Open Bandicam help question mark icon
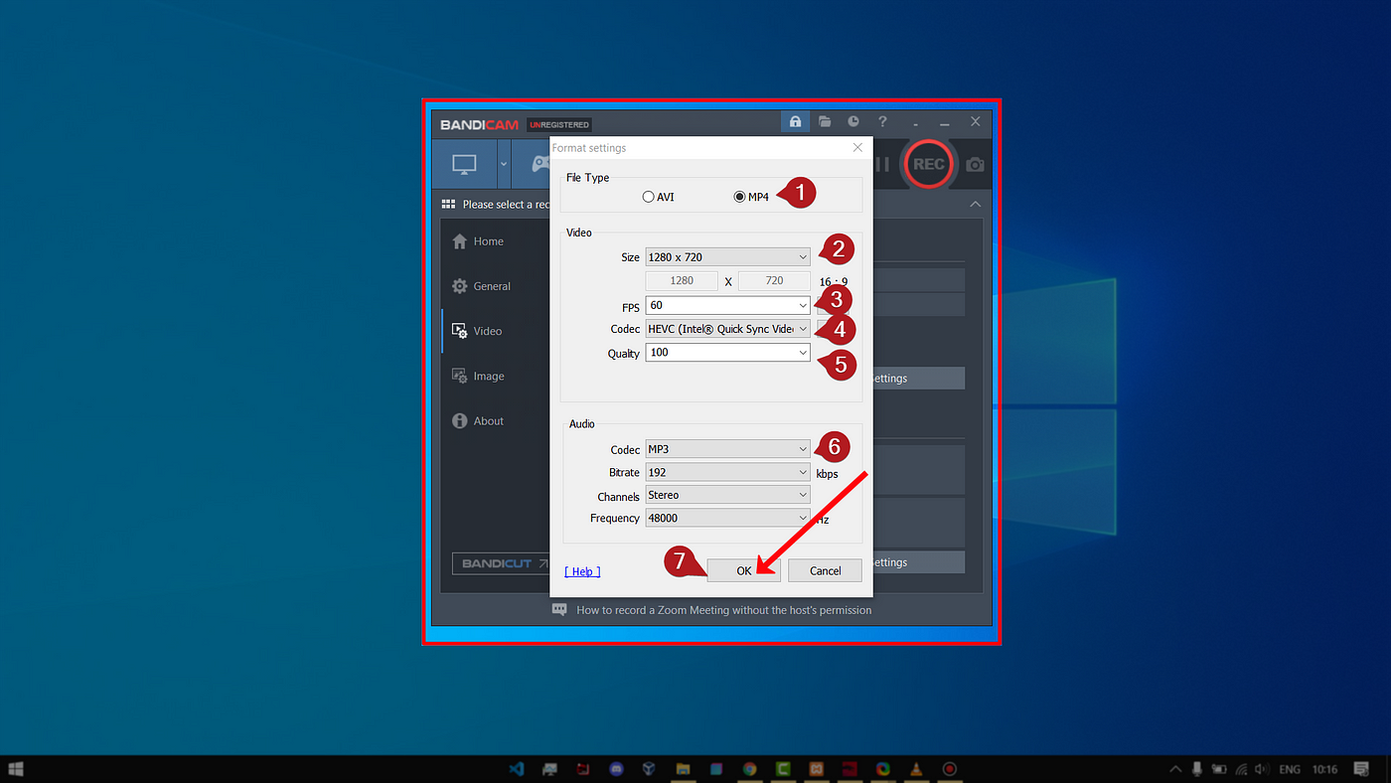 tap(882, 121)
